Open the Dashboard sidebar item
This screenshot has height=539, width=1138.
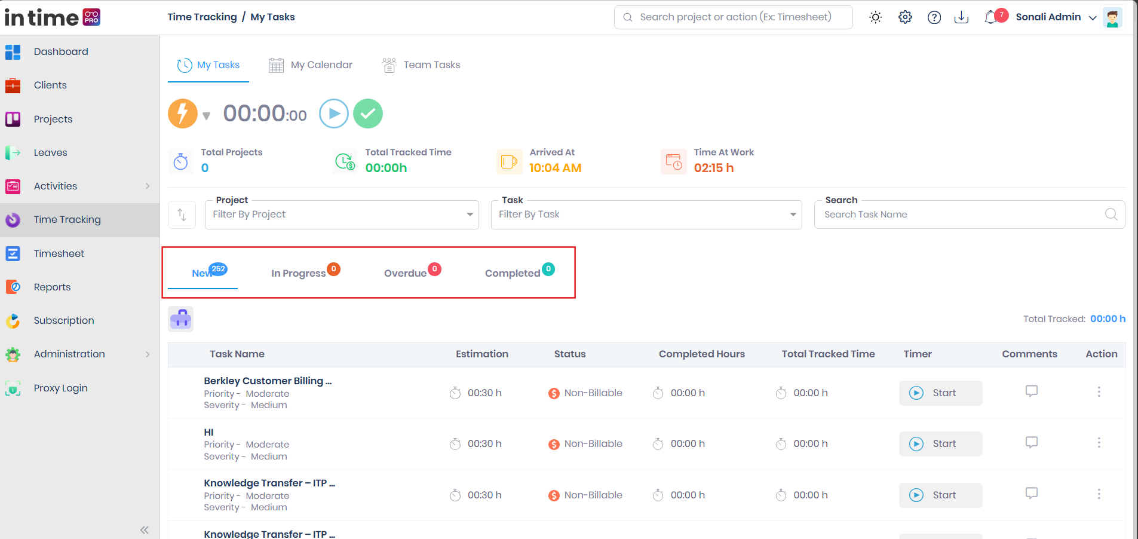[61, 52]
